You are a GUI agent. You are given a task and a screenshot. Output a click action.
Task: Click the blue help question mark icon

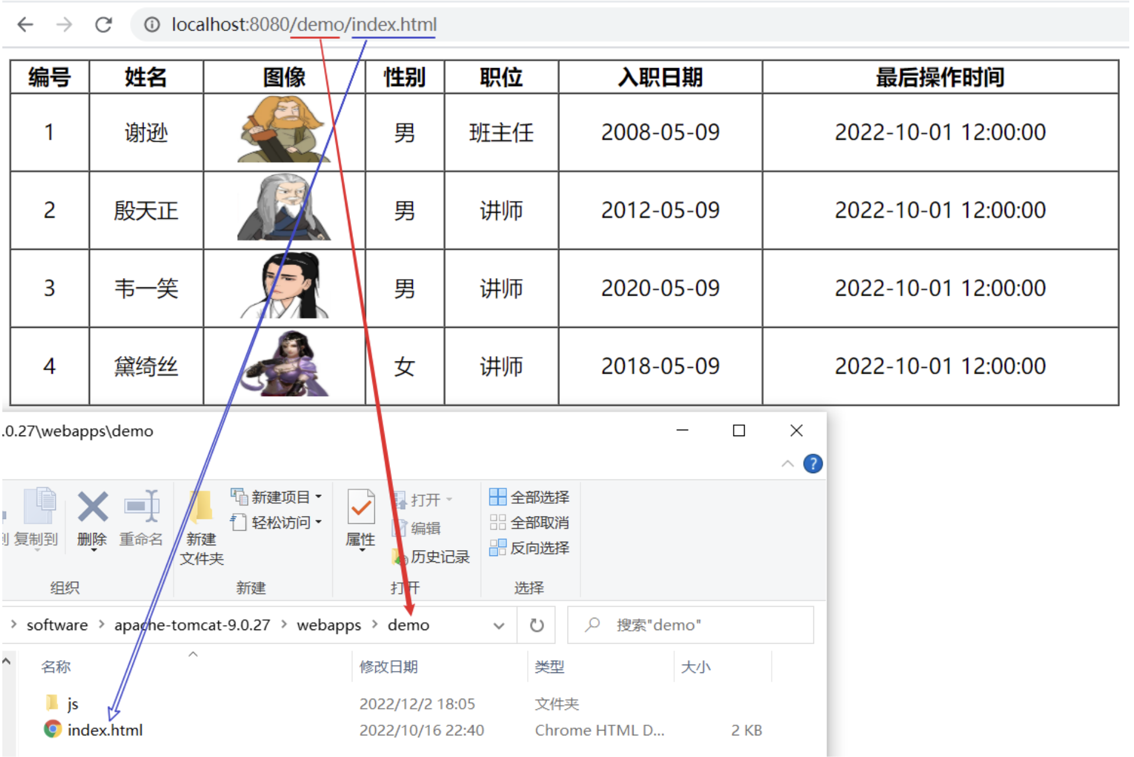812,464
